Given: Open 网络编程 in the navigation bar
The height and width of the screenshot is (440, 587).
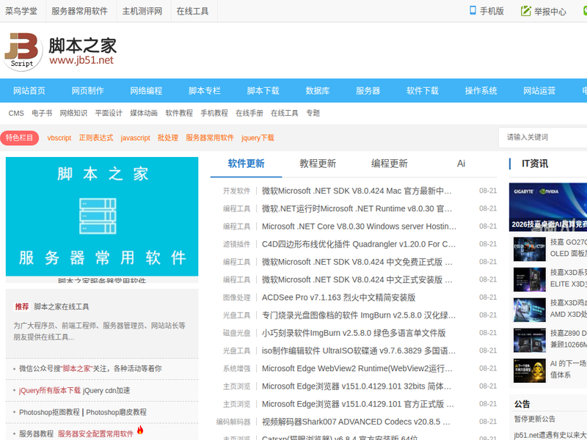Looking at the screenshot, I should click(x=146, y=90).
